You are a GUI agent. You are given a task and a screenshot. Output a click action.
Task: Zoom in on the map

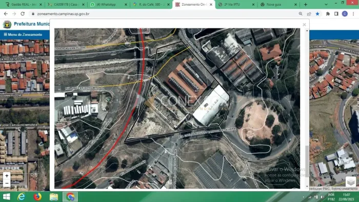coord(7,176)
